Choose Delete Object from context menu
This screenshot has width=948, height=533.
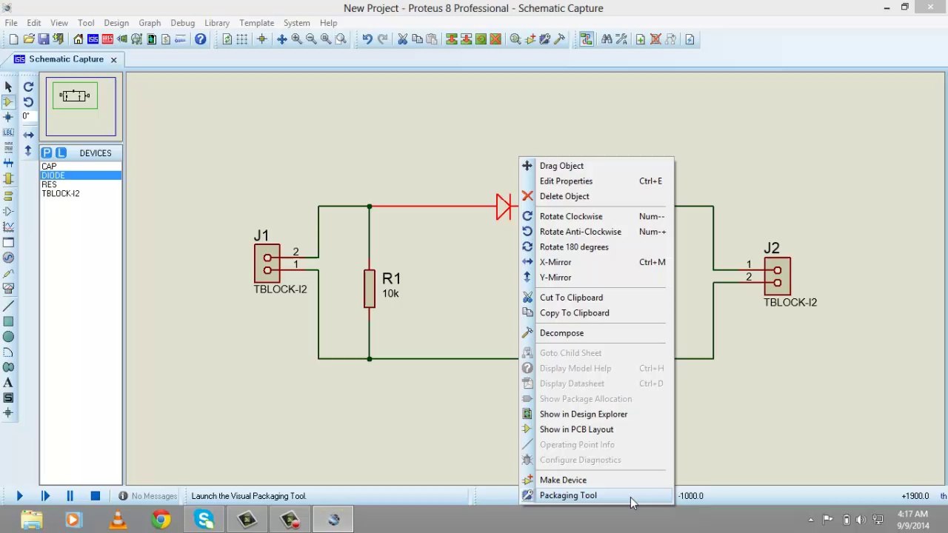pos(596,196)
